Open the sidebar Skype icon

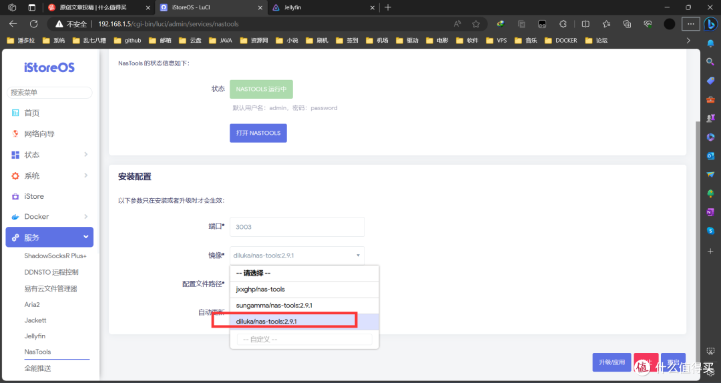pos(710,231)
